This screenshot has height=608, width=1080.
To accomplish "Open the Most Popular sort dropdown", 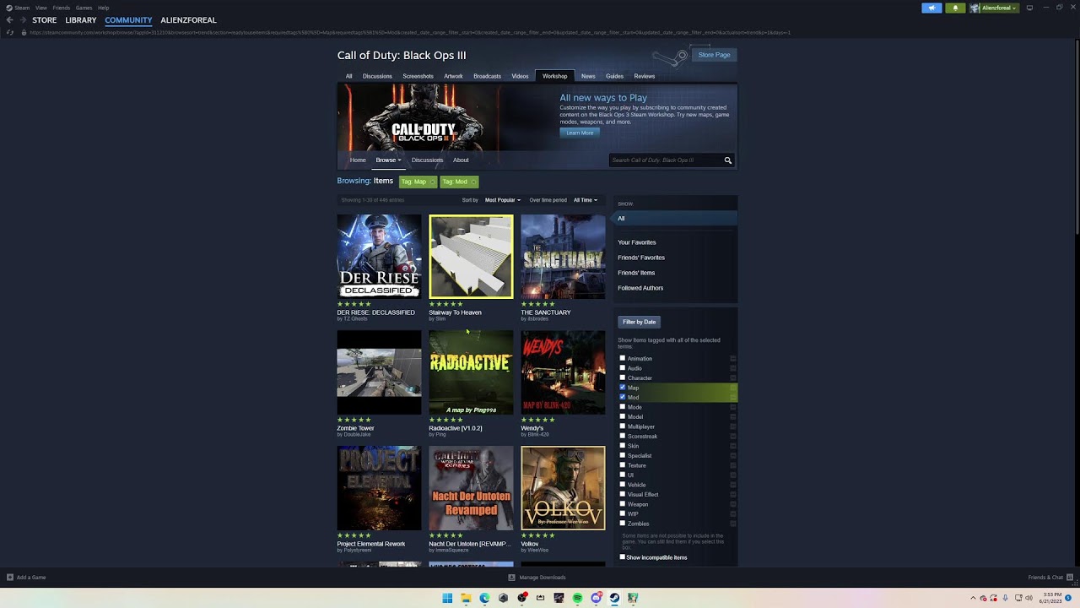I will point(503,200).
